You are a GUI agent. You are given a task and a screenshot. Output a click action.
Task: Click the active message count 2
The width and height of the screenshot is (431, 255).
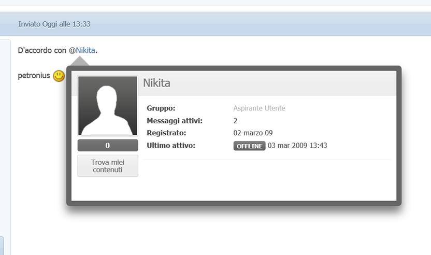236,121
